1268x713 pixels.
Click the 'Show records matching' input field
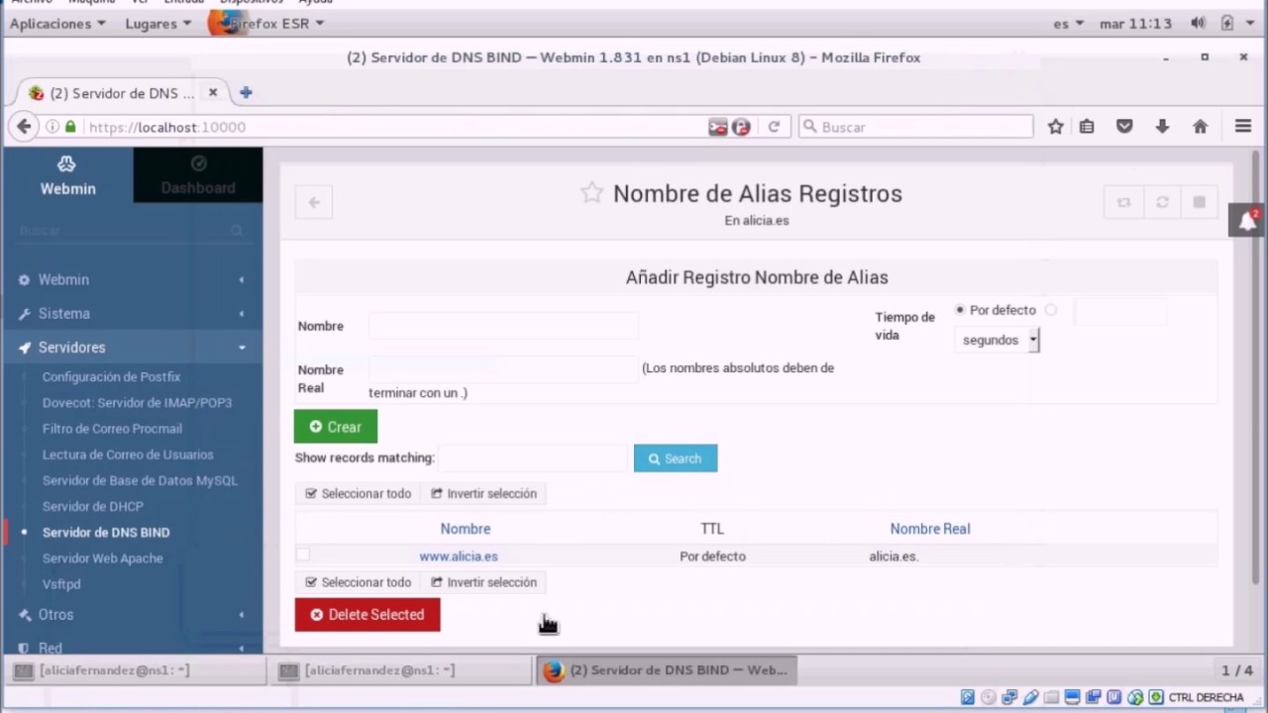click(x=535, y=458)
